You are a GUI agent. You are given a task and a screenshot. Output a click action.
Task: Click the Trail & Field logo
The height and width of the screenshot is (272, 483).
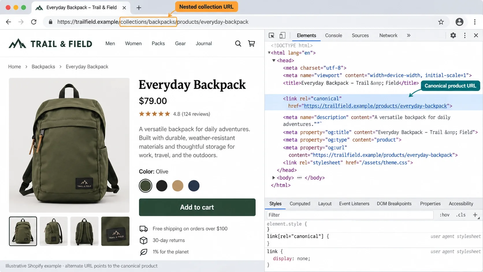click(x=51, y=44)
